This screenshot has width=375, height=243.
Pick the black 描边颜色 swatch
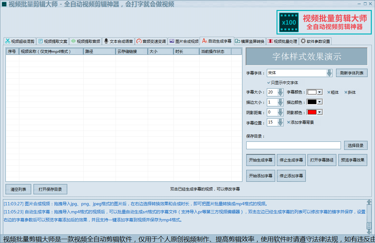[312, 102]
